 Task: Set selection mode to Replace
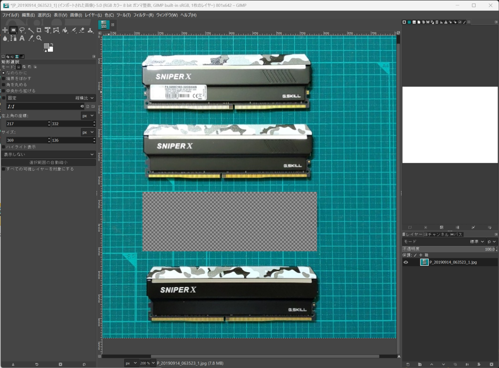[19, 67]
